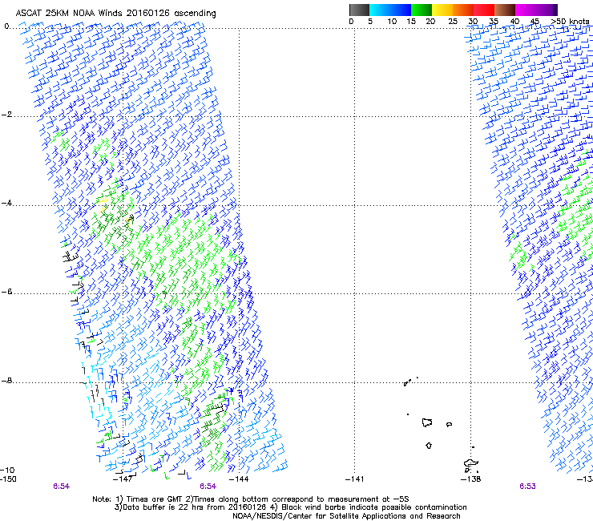
Task: Click the '-6' latitude axis label
Action: [6, 292]
